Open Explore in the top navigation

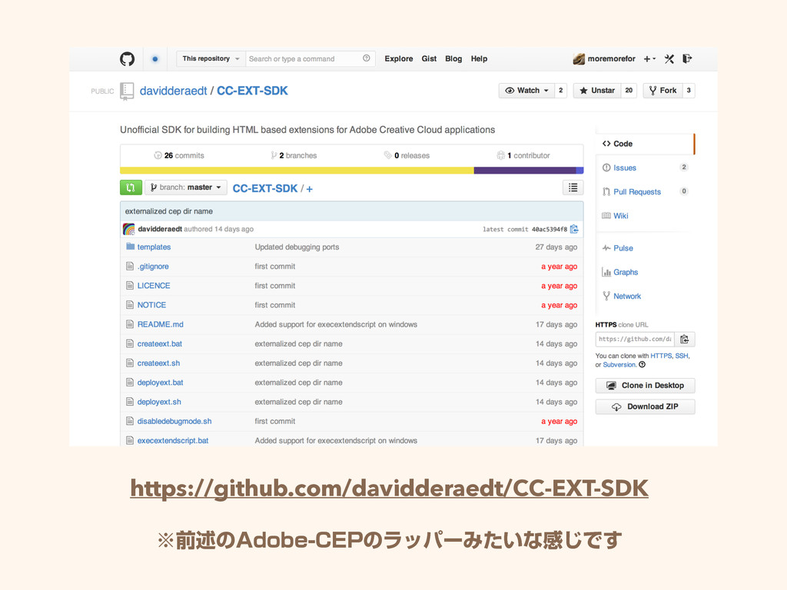(399, 58)
